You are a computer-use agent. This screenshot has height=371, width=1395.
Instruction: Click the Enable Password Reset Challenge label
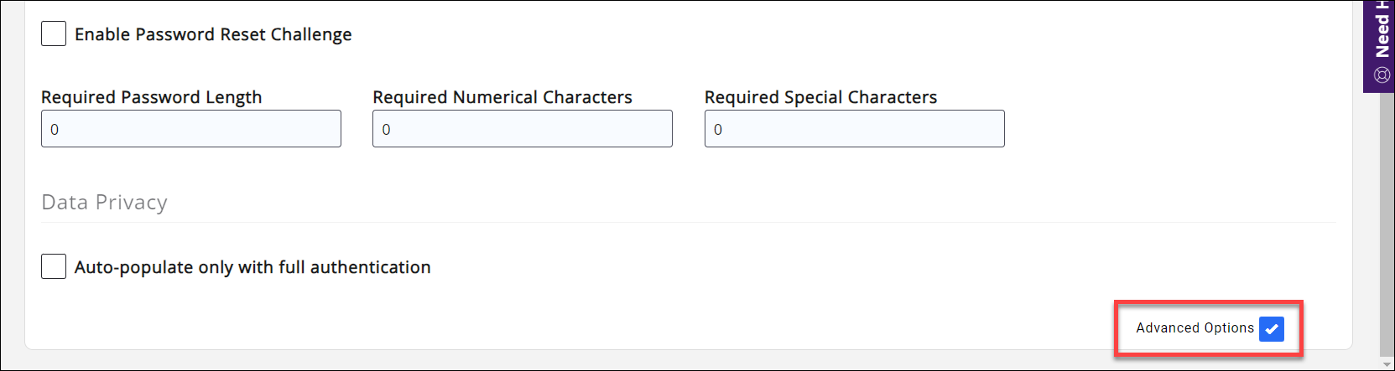(x=213, y=34)
